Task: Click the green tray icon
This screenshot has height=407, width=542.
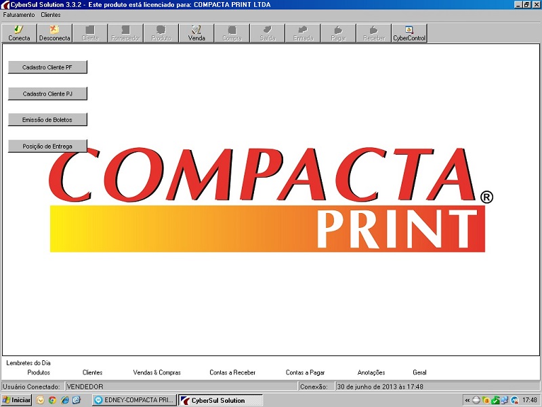Action: pos(496,400)
